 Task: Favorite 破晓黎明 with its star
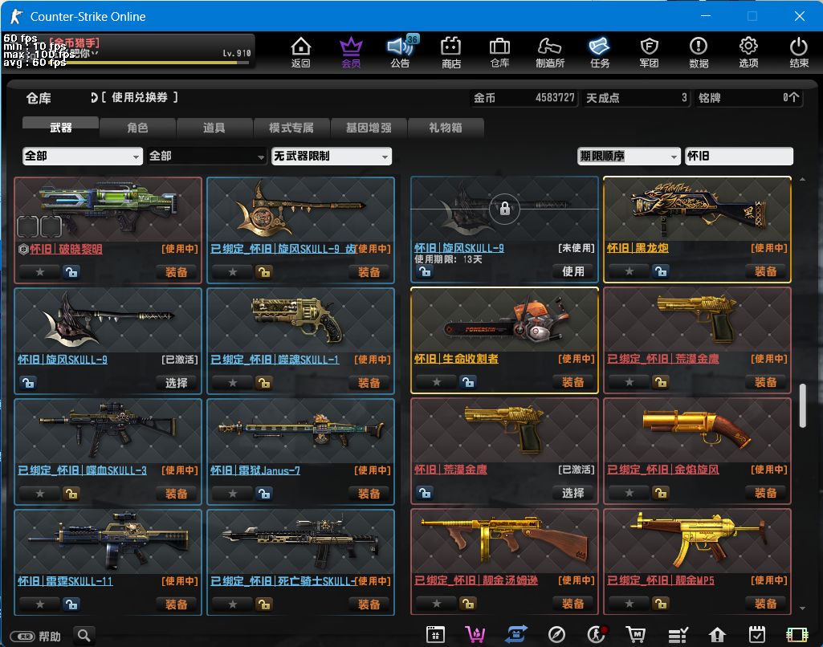(40, 272)
